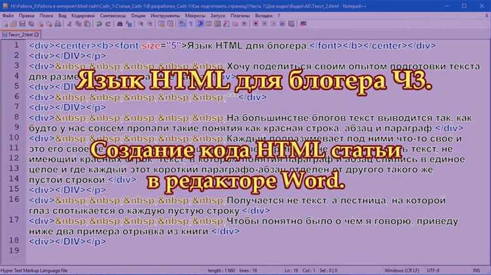Create a new document via toolbar icon
Viewport: 491px width, 275px height.
point(5,24)
